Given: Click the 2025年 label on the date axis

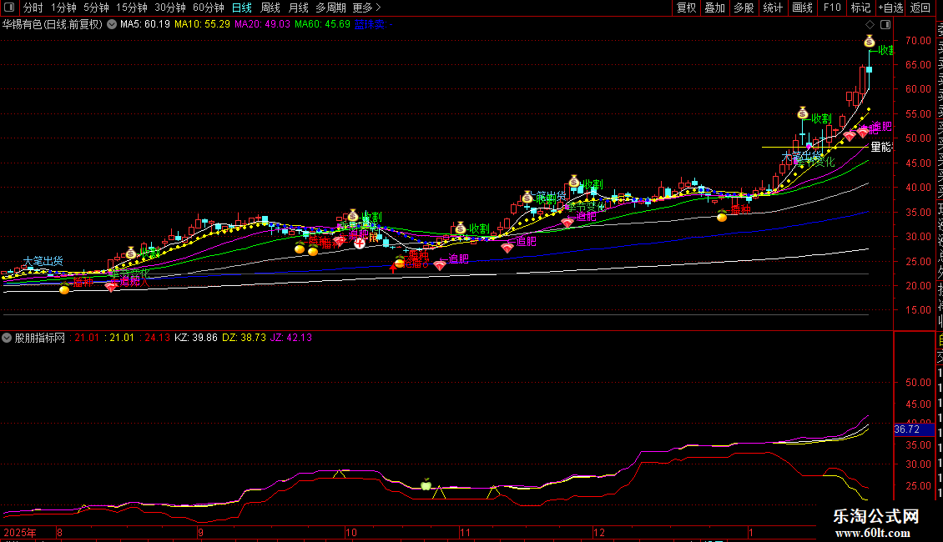Looking at the screenshot, I should coord(20,532).
